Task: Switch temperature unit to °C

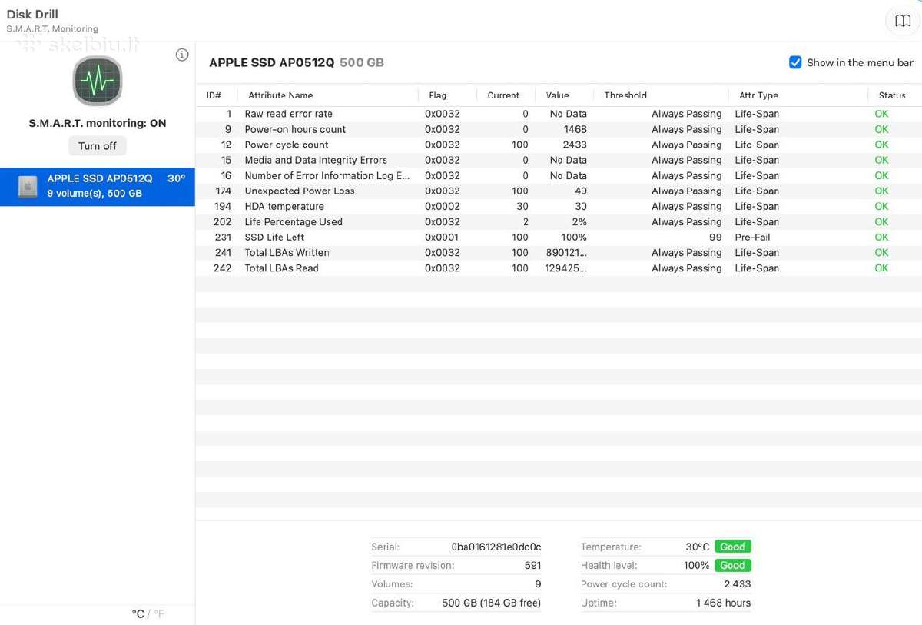Action: [138, 613]
